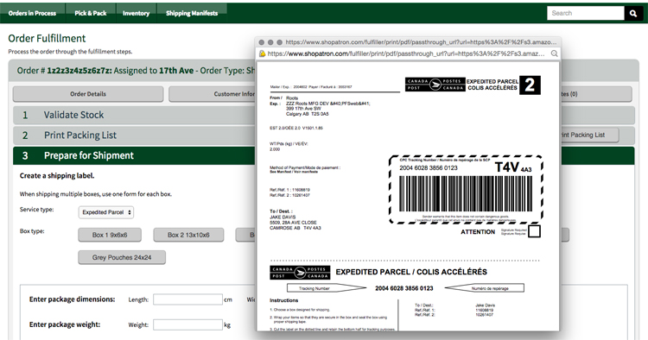This screenshot has width=648, height=340.
Task: Select Box 1 9x6x6
Action: point(110,235)
